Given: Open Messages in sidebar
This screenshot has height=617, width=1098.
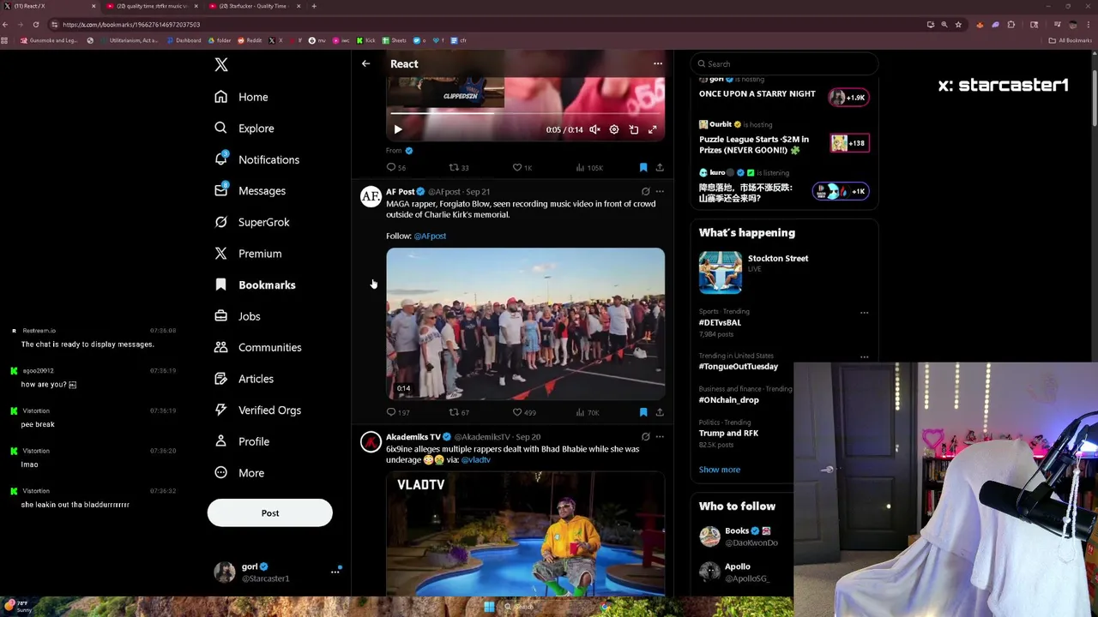Looking at the screenshot, I should click(250, 191).
